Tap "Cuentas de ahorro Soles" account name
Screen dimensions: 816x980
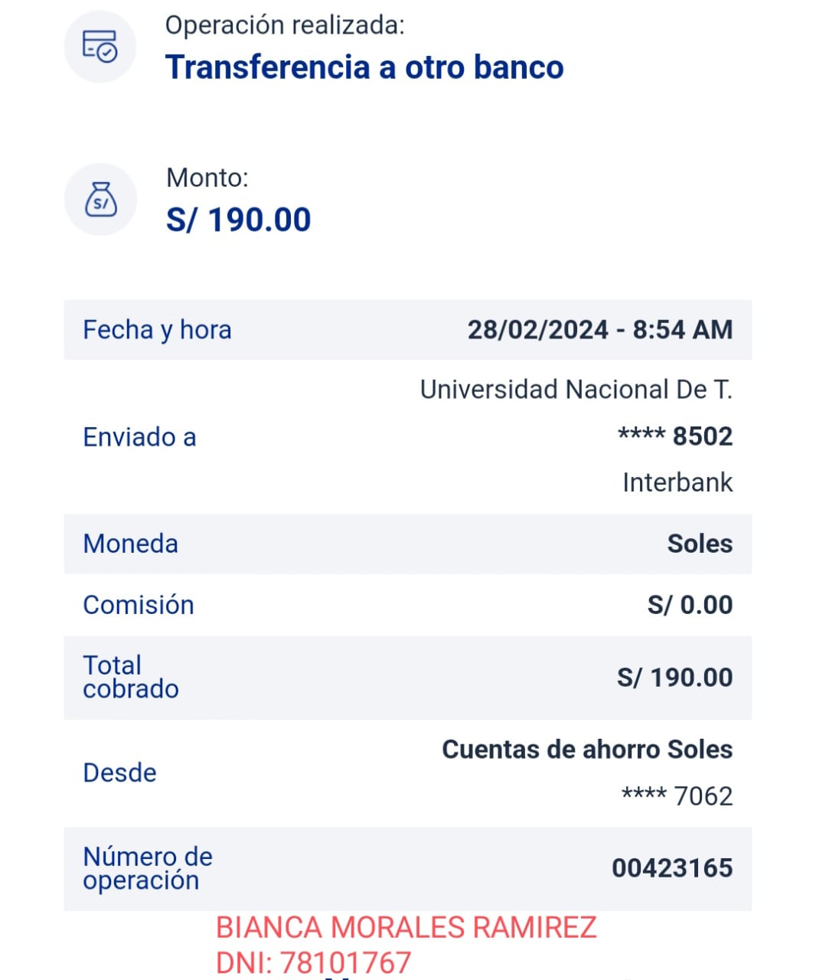pos(587,750)
